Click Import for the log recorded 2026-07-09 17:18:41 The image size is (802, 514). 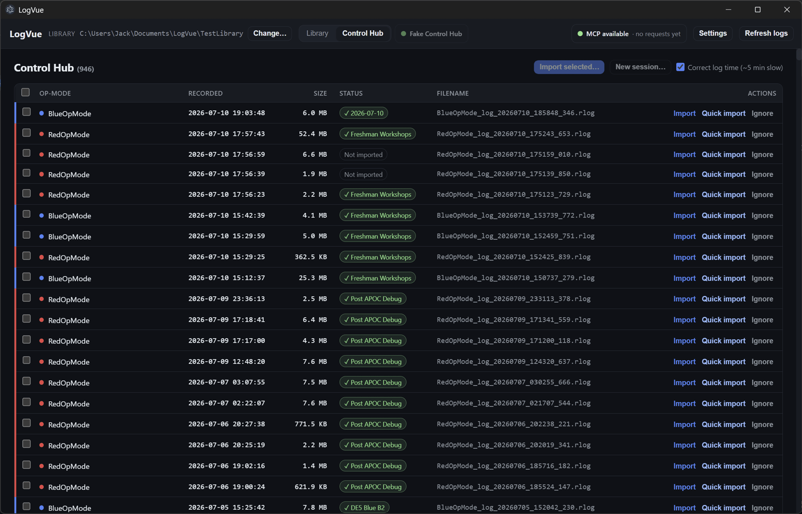[684, 320]
